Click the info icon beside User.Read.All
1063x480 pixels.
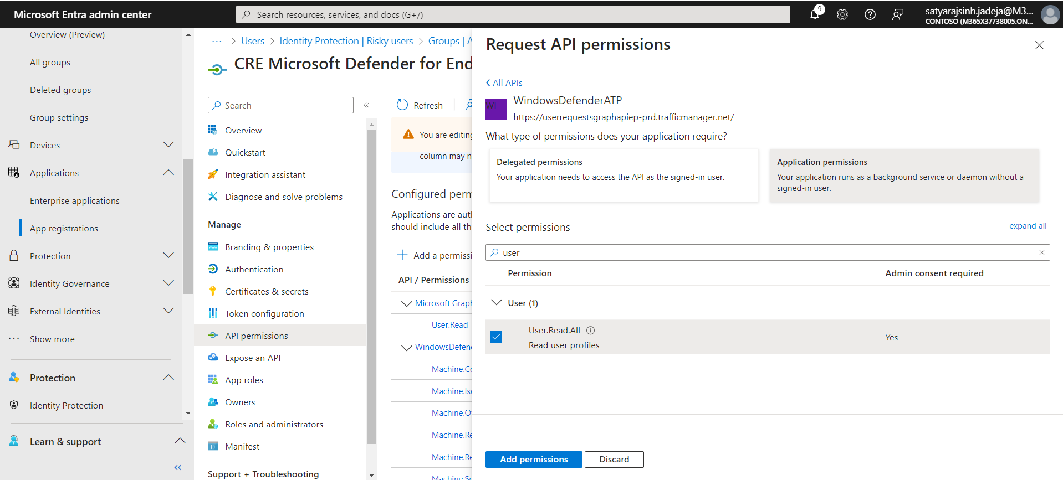(x=591, y=331)
